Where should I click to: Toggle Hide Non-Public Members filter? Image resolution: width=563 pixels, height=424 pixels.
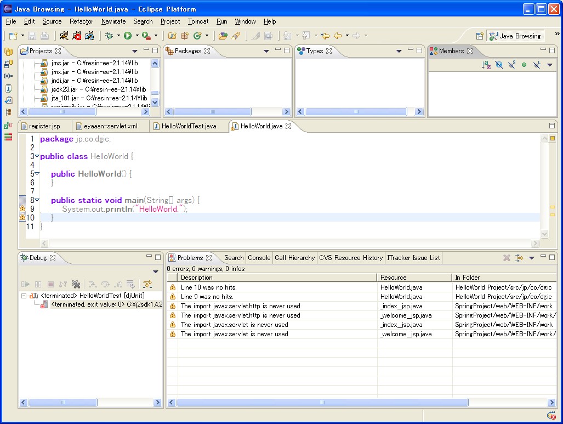pyautogui.click(x=524, y=65)
